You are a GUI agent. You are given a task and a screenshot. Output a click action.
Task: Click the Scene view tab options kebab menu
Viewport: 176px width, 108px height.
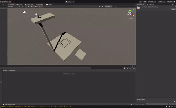click(134, 4)
